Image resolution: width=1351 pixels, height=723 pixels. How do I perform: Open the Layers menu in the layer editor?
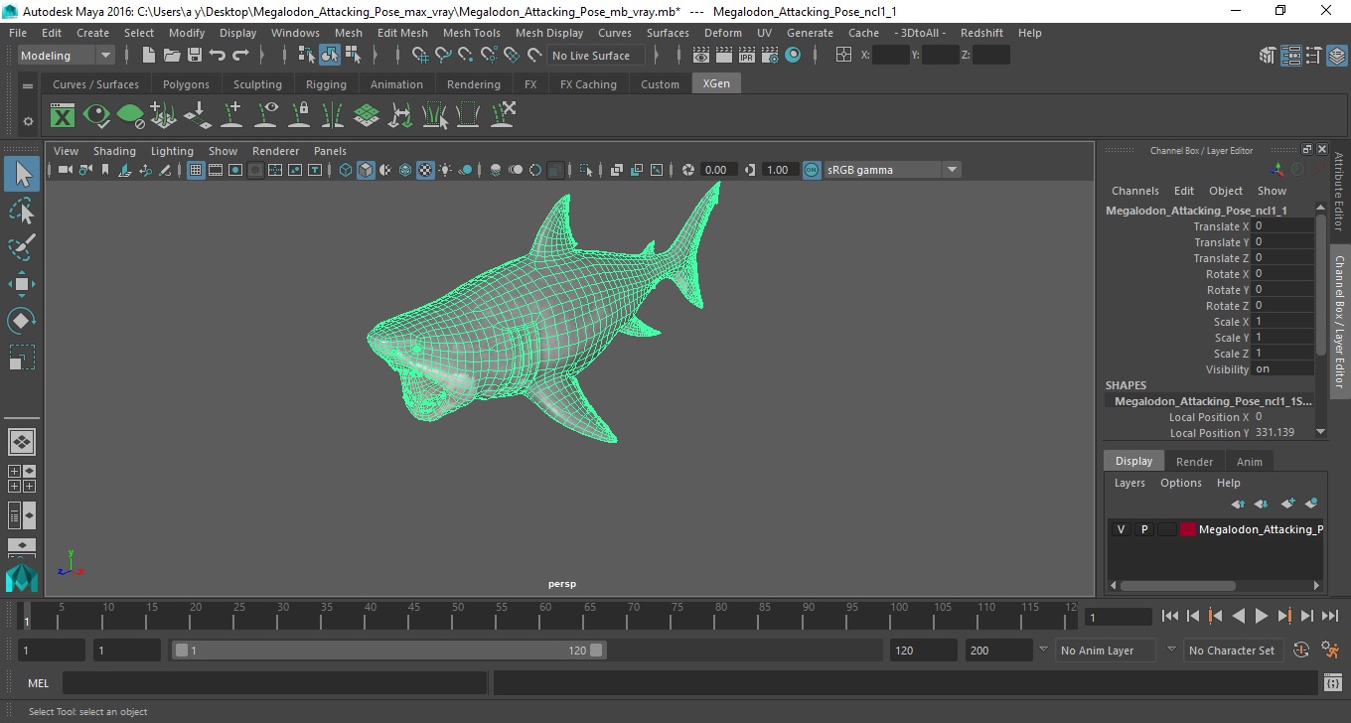[x=1128, y=483]
